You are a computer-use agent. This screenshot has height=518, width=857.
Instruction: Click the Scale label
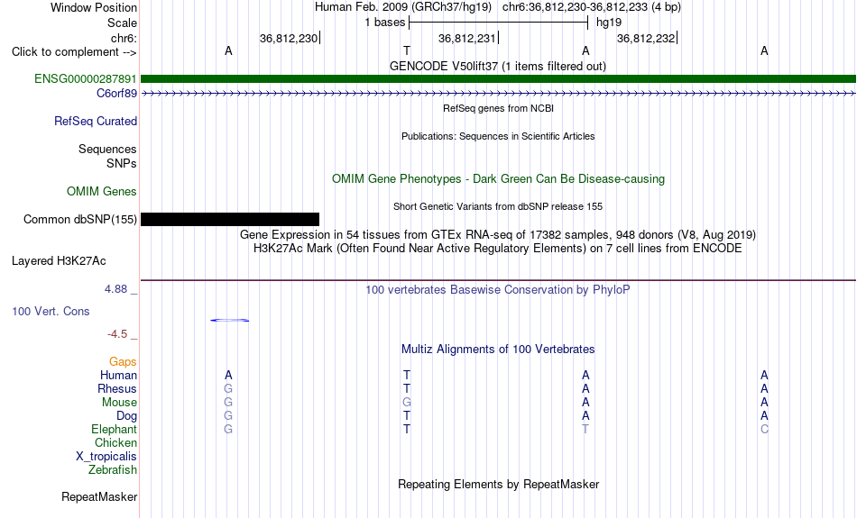point(123,23)
